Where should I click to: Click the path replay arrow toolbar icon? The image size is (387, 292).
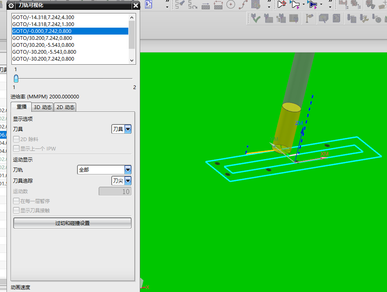click(193, 4)
